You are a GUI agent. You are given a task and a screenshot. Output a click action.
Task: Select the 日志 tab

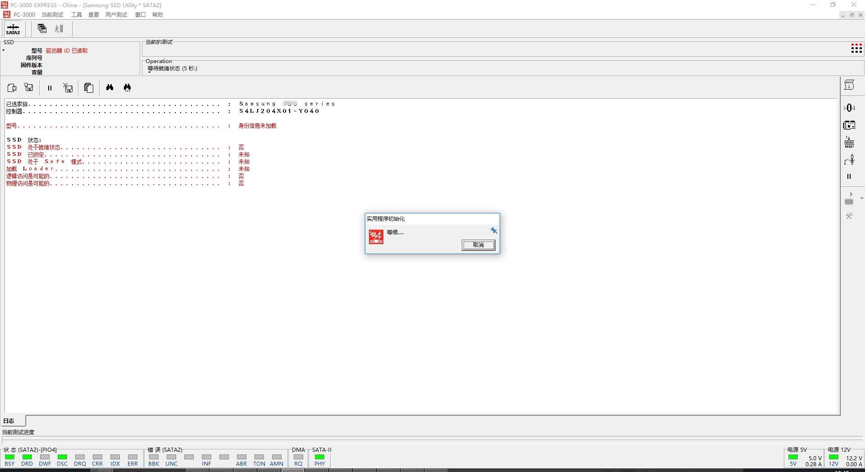[13, 421]
